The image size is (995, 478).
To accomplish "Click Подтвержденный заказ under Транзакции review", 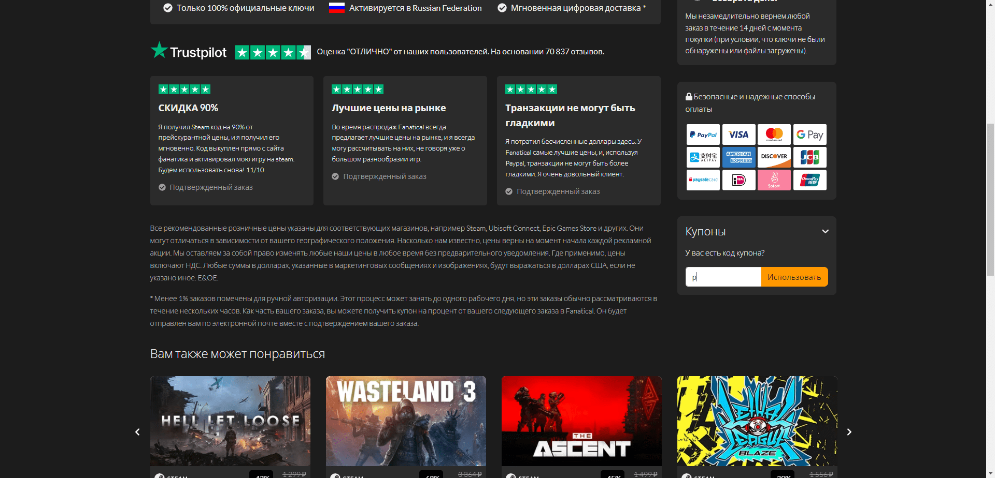I will (558, 191).
